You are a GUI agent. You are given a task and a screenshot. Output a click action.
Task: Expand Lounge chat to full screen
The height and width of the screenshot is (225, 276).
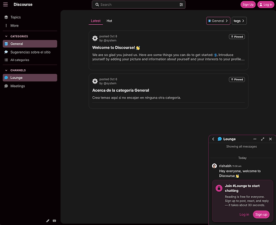263,139
